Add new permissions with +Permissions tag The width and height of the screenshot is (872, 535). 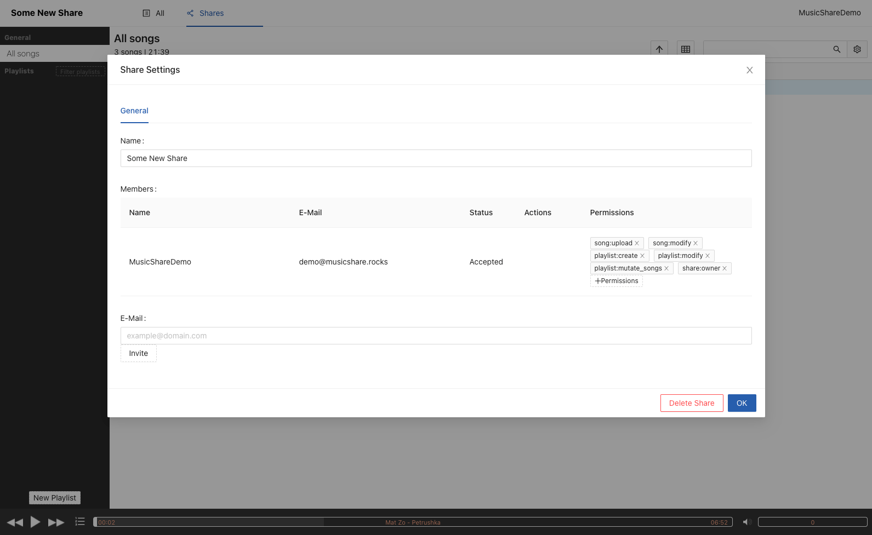pyautogui.click(x=617, y=281)
